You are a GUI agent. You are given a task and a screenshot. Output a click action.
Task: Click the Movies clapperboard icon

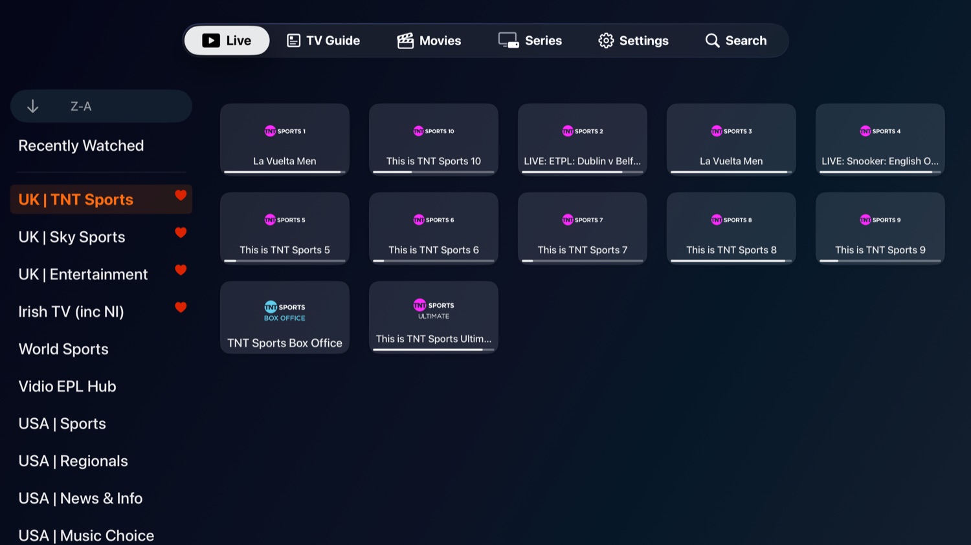pos(405,41)
